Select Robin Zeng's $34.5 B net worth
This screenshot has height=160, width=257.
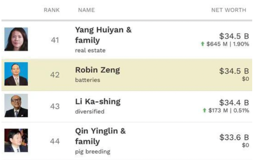[x=234, y=71]
